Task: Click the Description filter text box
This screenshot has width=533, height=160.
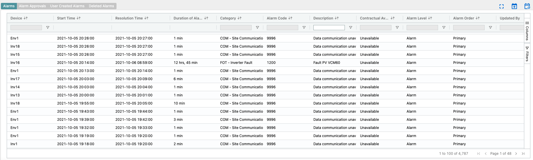Action: coord(329,28)
